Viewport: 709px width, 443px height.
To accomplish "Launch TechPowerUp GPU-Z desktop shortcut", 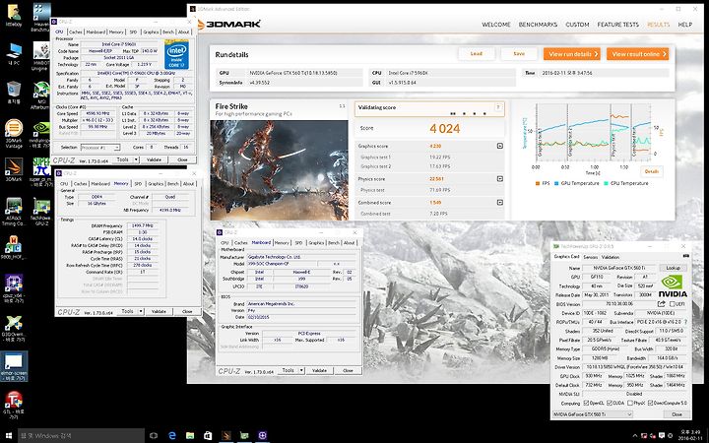I will pos(41,212).
